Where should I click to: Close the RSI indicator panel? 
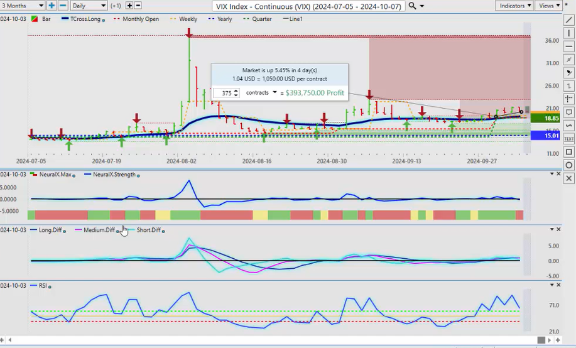pos(558,285)
